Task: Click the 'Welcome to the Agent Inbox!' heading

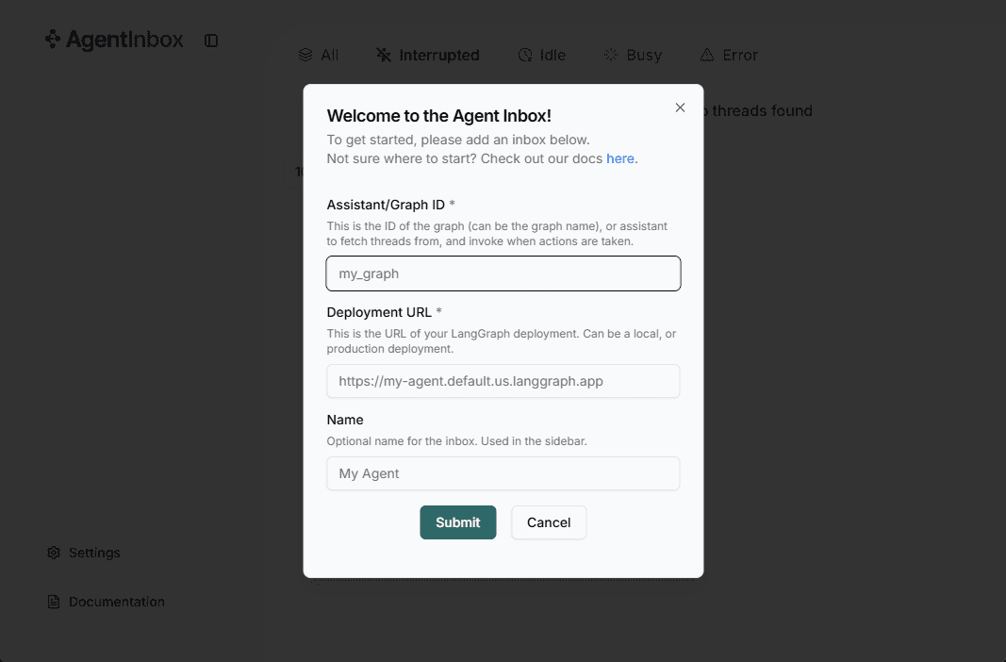Action: pos(438,115)
